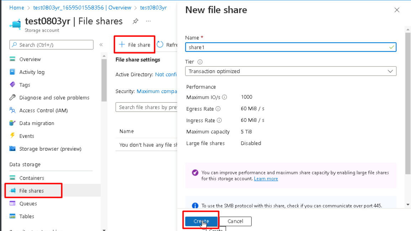Click the Maximum IO/s info icon
The height and width of the screenshot is (231, 411).
pyautogui.click(x=225, y=97)
